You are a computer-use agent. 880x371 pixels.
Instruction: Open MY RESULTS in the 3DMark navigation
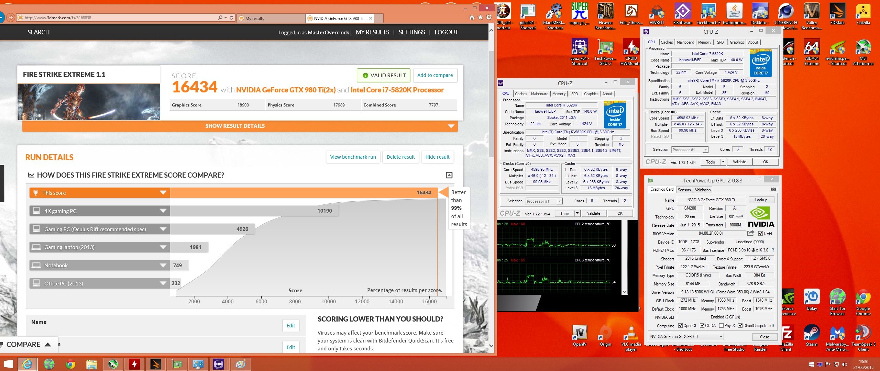pos(372,32)
